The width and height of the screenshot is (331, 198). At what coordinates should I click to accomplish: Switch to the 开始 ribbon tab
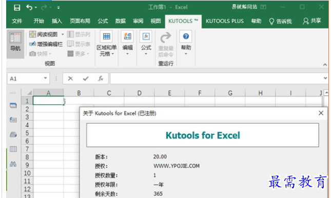pyautogui.click(x=39, y=21)
